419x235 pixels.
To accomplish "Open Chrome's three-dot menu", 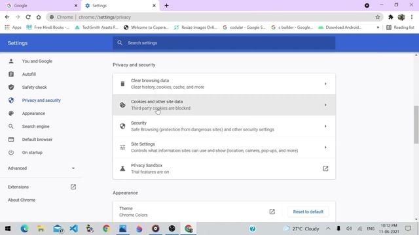I will coord(412,17).
